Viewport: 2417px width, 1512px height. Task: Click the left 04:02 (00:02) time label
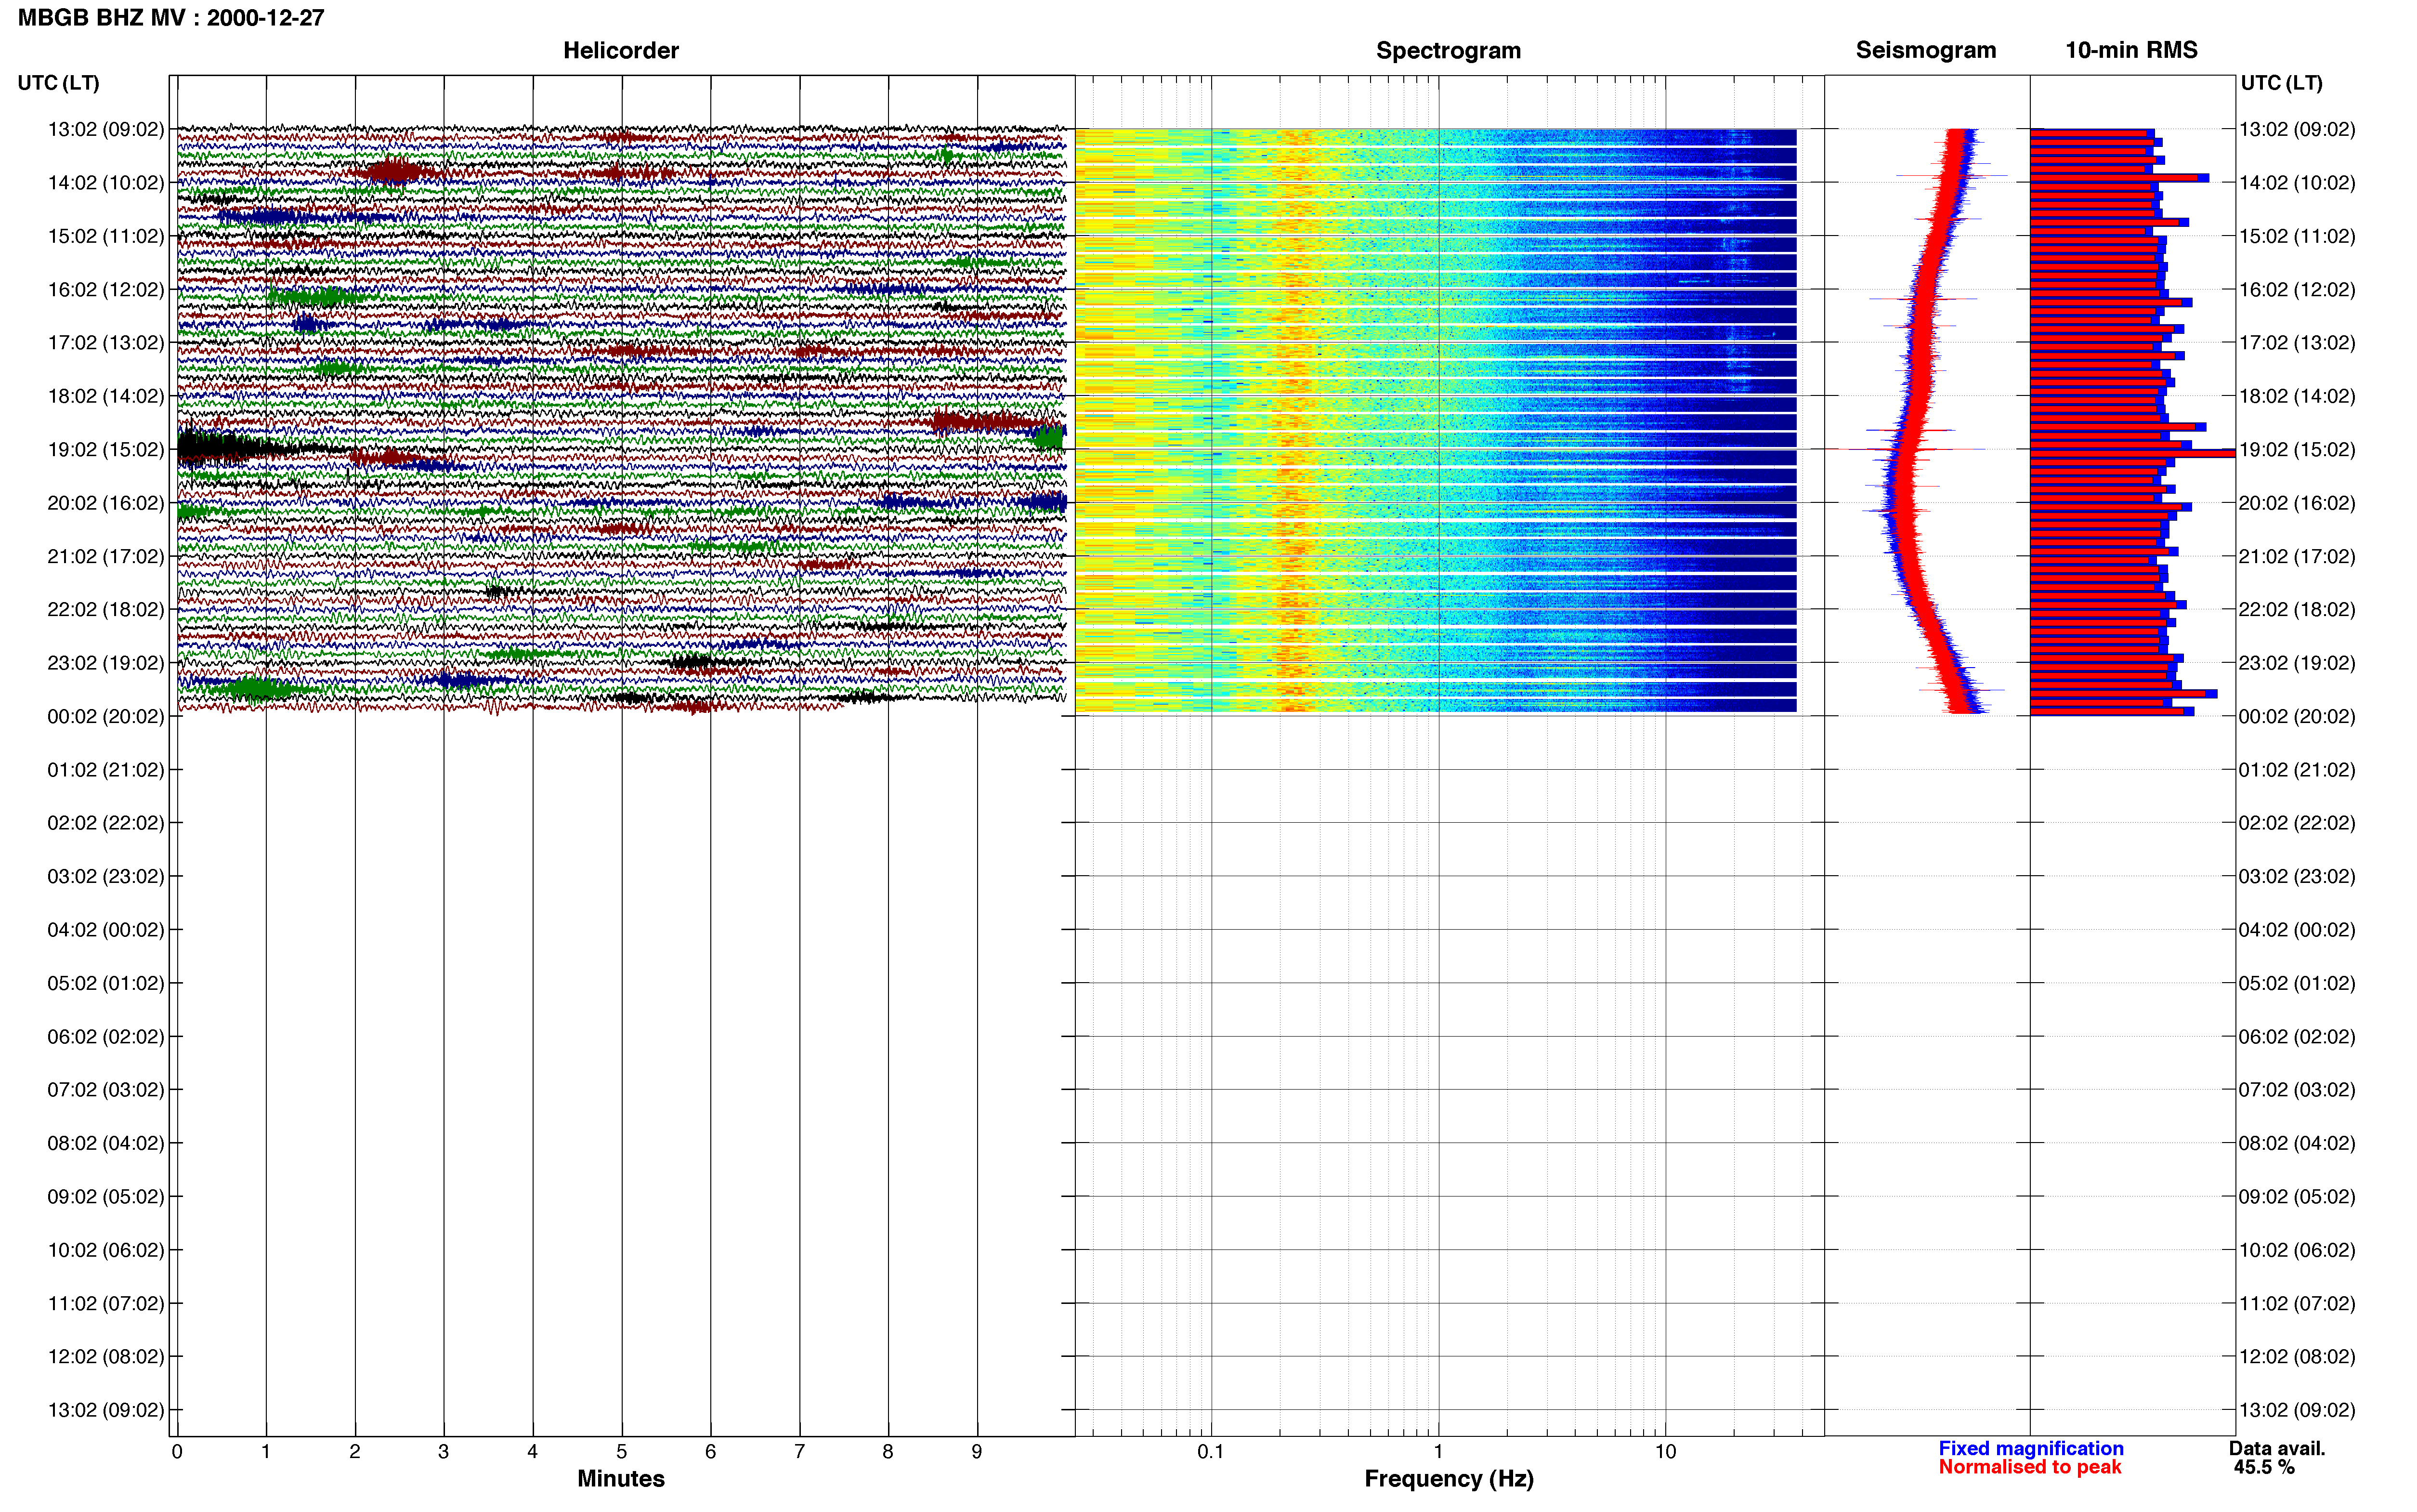click(106, 930)
